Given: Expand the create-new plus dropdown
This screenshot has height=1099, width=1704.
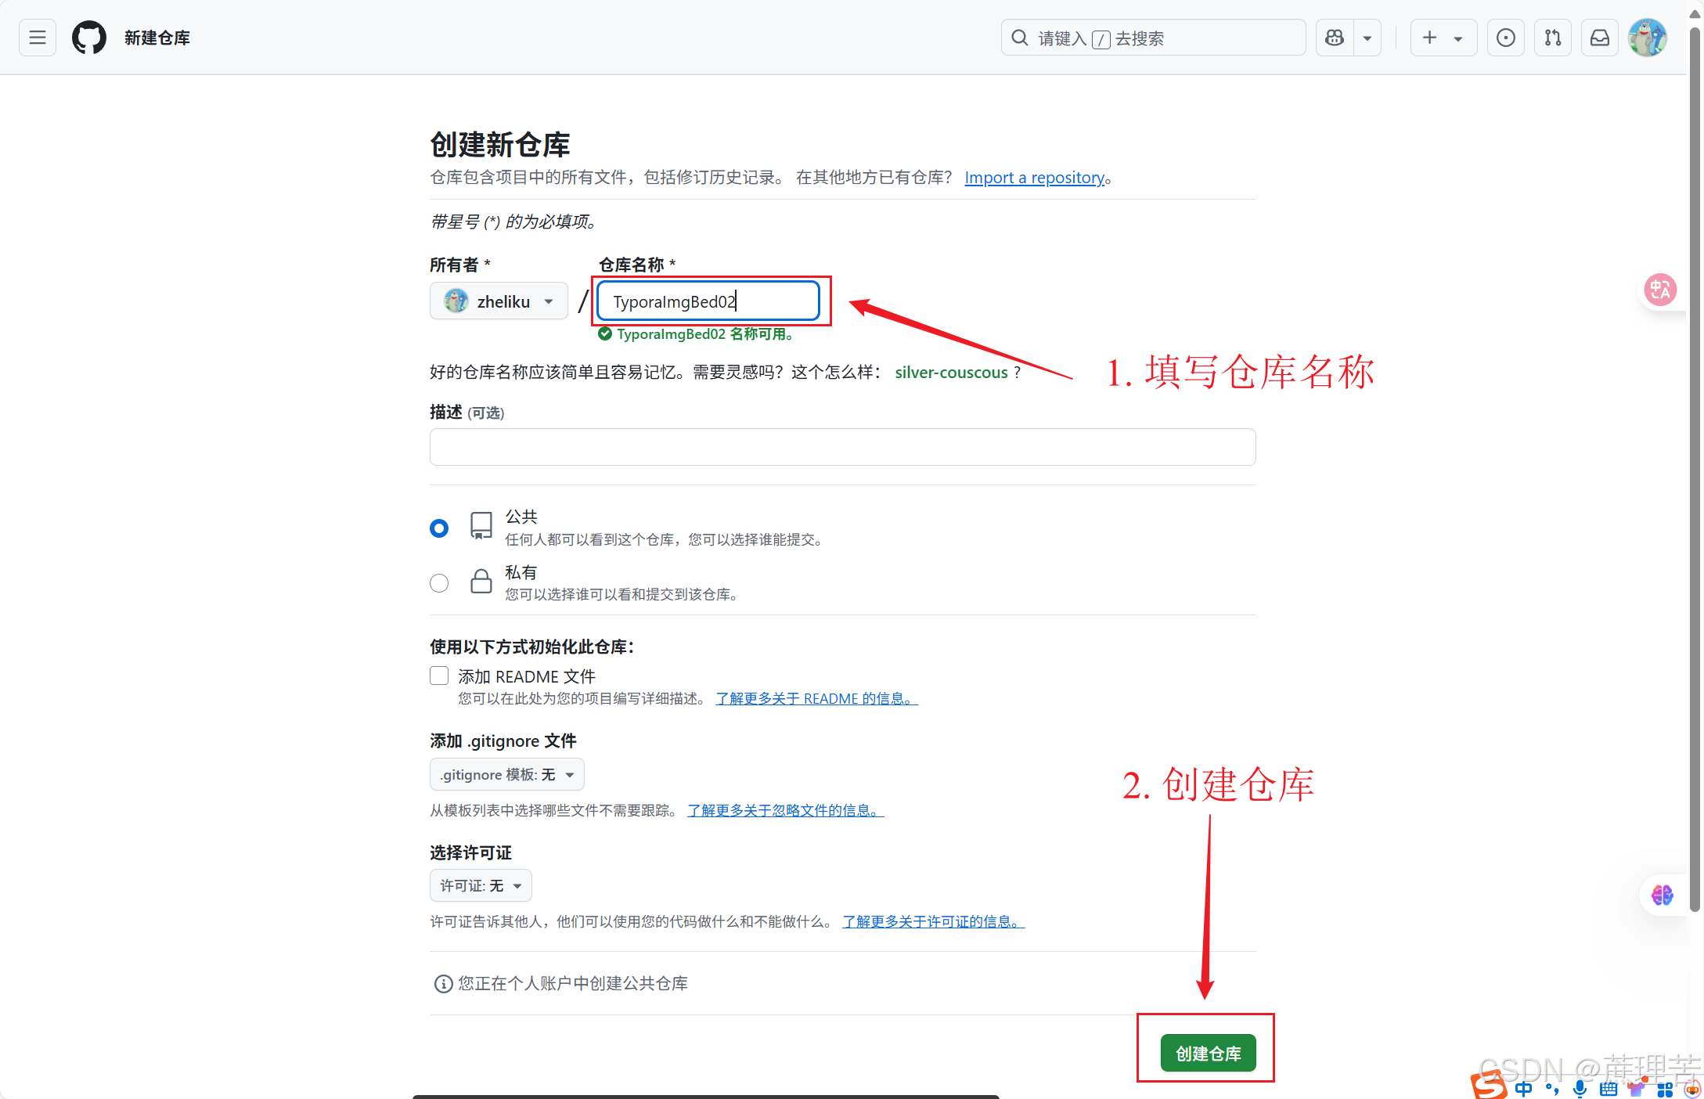Looking at the screenshot, I should pos(1443,38).
